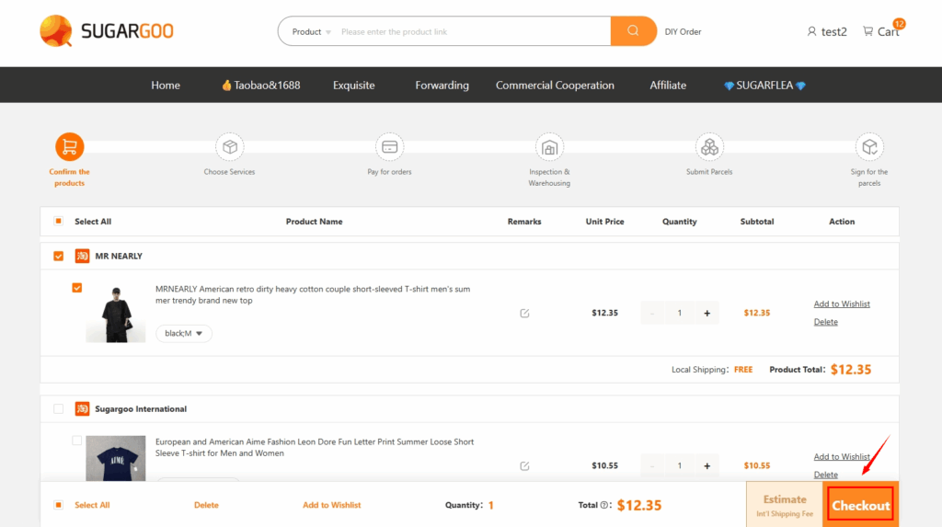
Task: Click the Sugargoo International Taobao shop icon
Action: coord(82,408)
